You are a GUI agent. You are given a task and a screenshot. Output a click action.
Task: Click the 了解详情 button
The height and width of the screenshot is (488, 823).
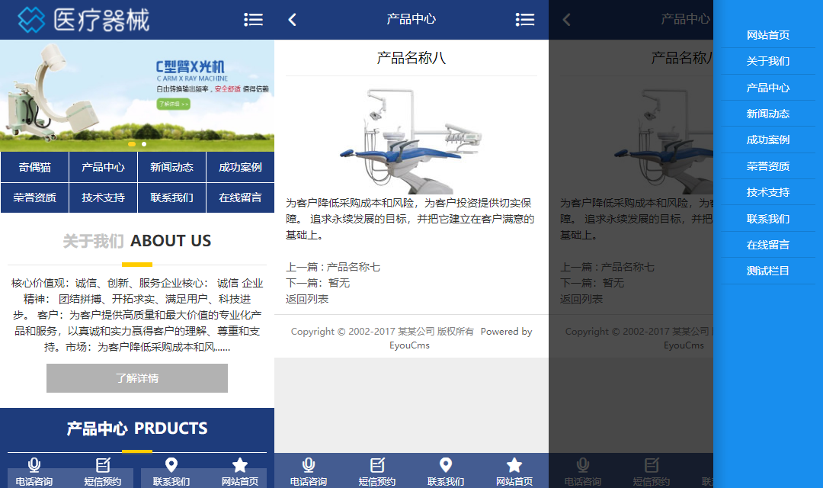click(x=137, y=378)
